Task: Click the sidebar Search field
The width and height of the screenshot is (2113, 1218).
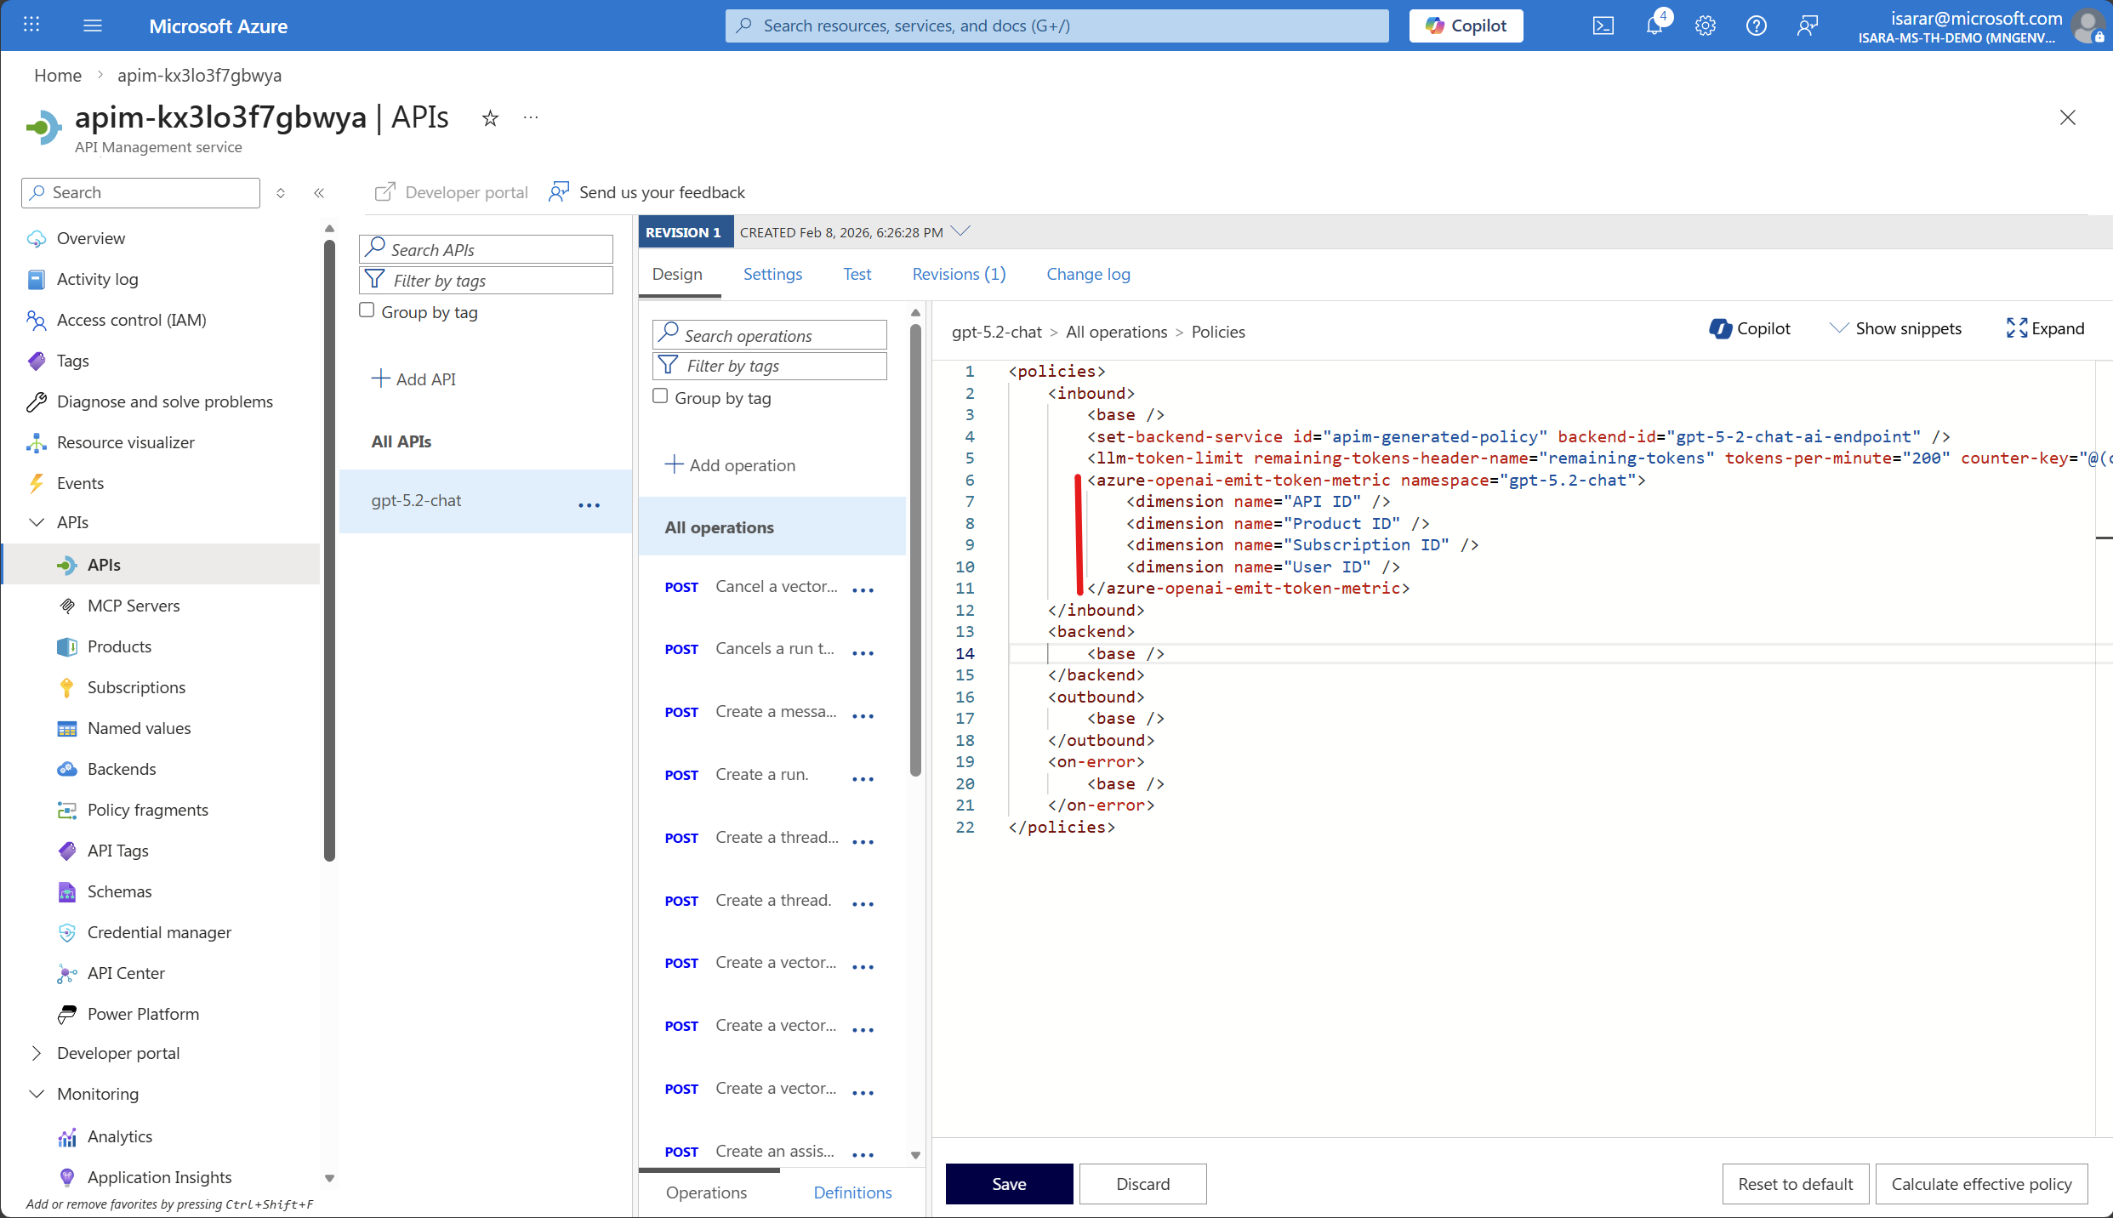Action: tap(140, 193)
